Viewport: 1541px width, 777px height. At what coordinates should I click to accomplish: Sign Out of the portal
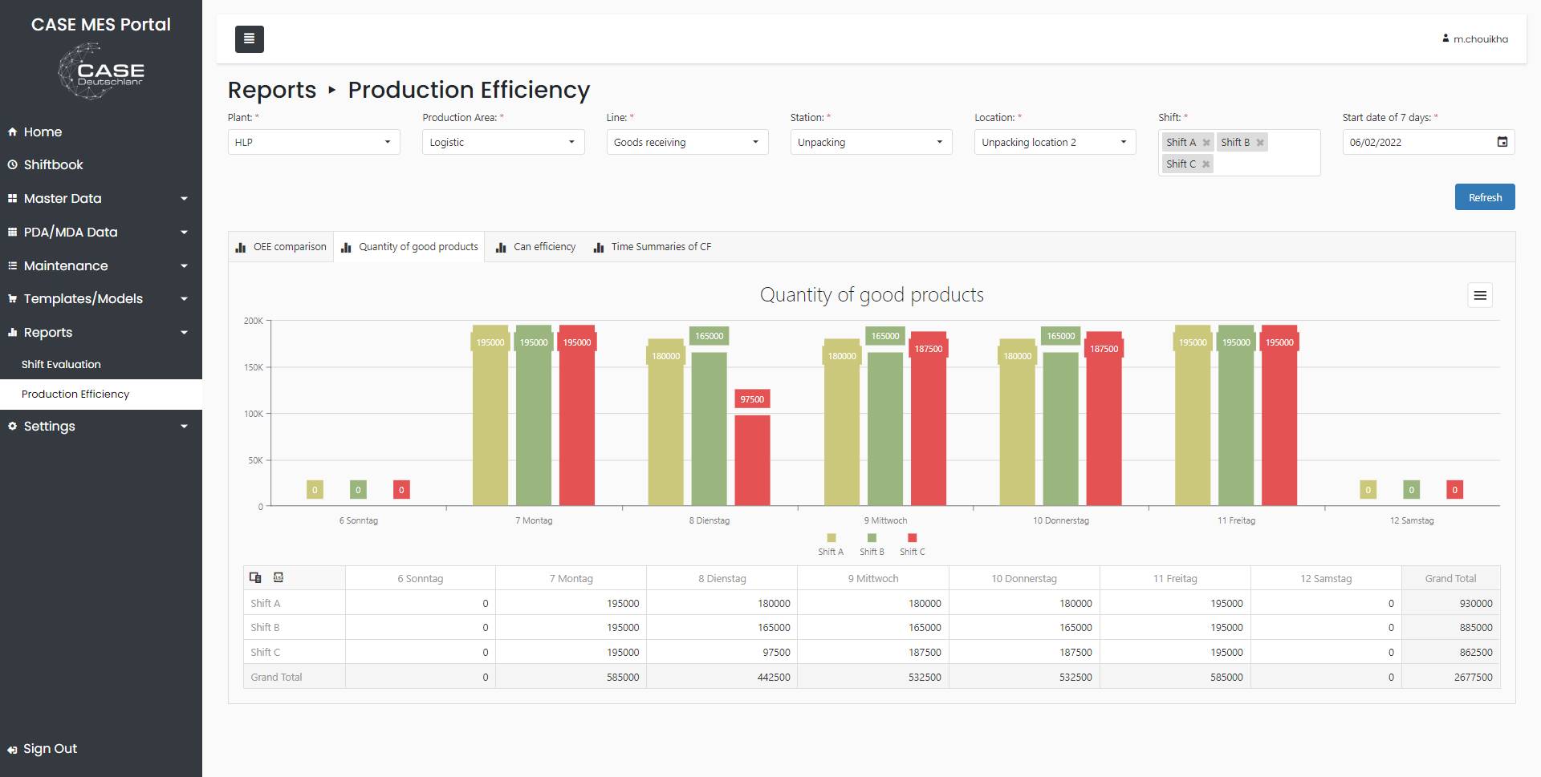(43, 748)
